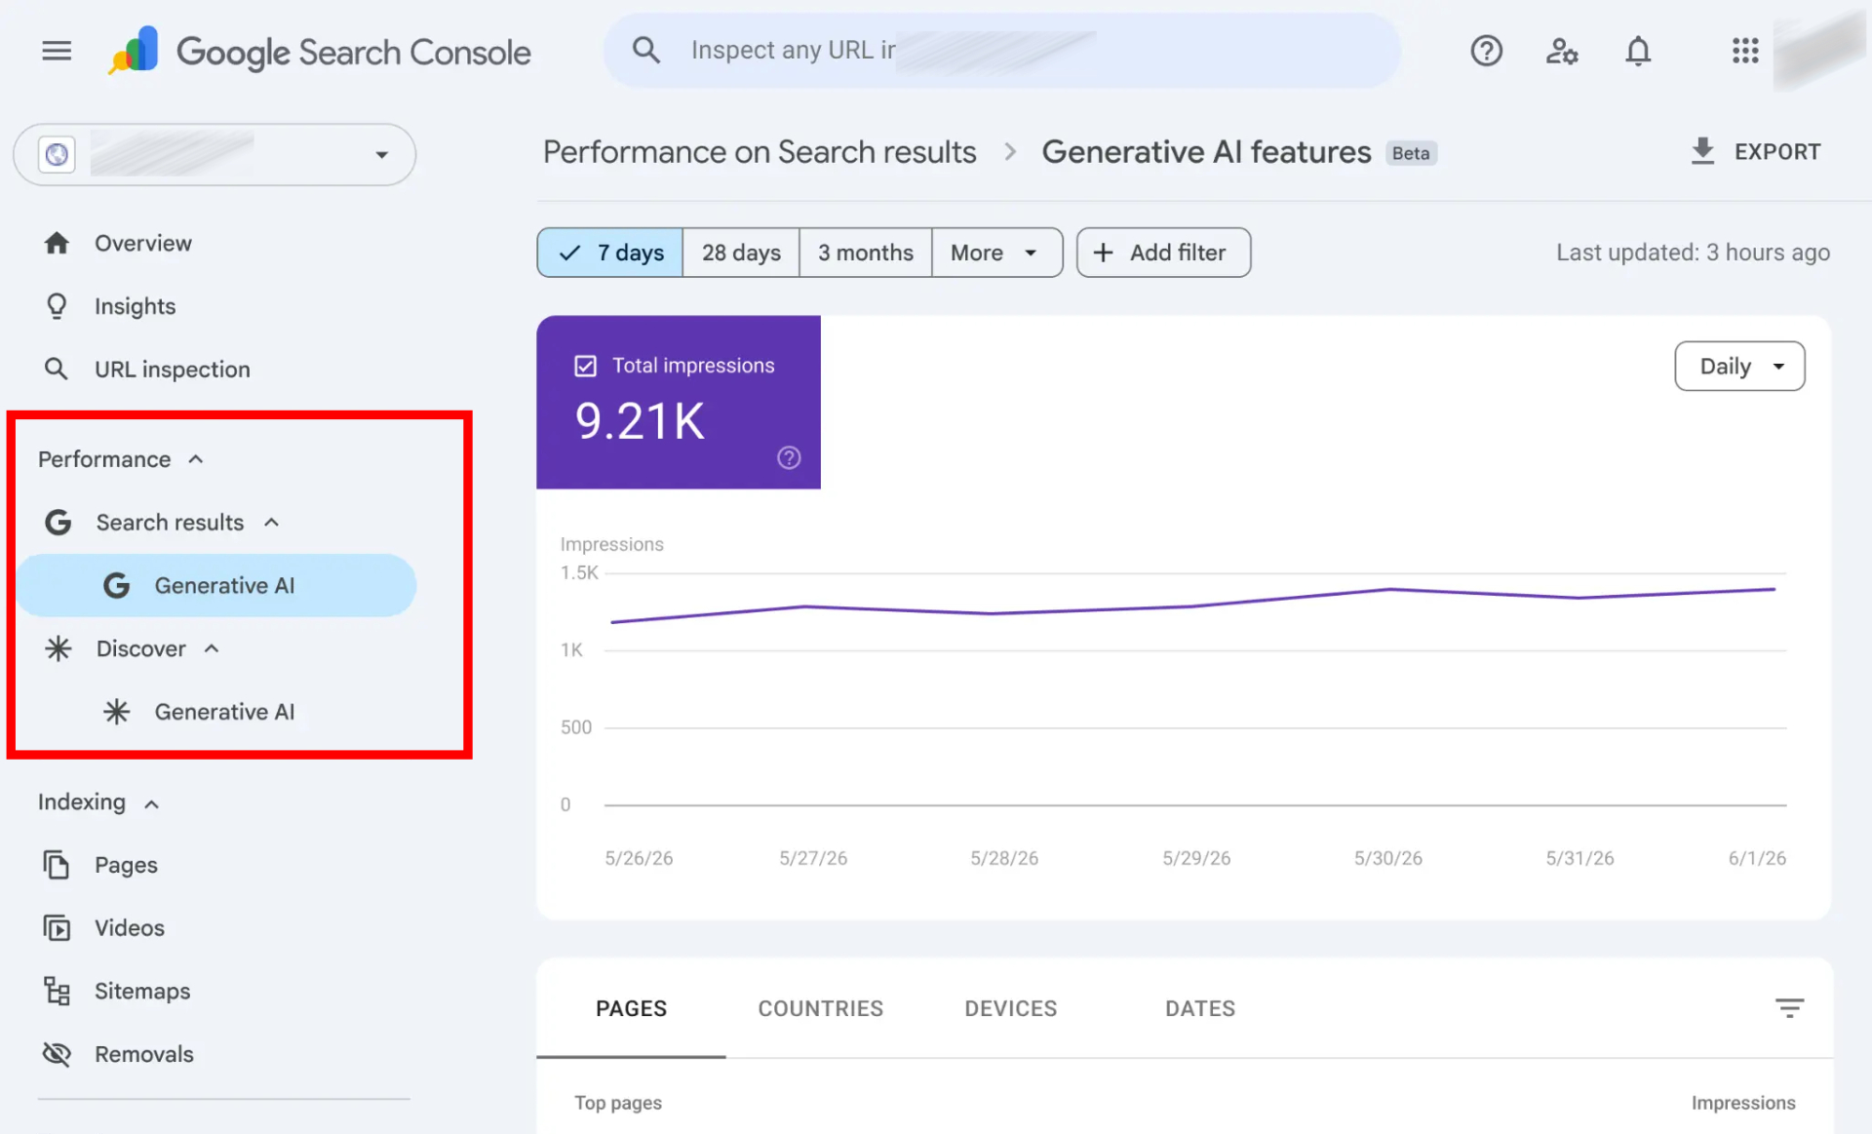Toggle the Total impressions checkbox

tap(585, 366)
